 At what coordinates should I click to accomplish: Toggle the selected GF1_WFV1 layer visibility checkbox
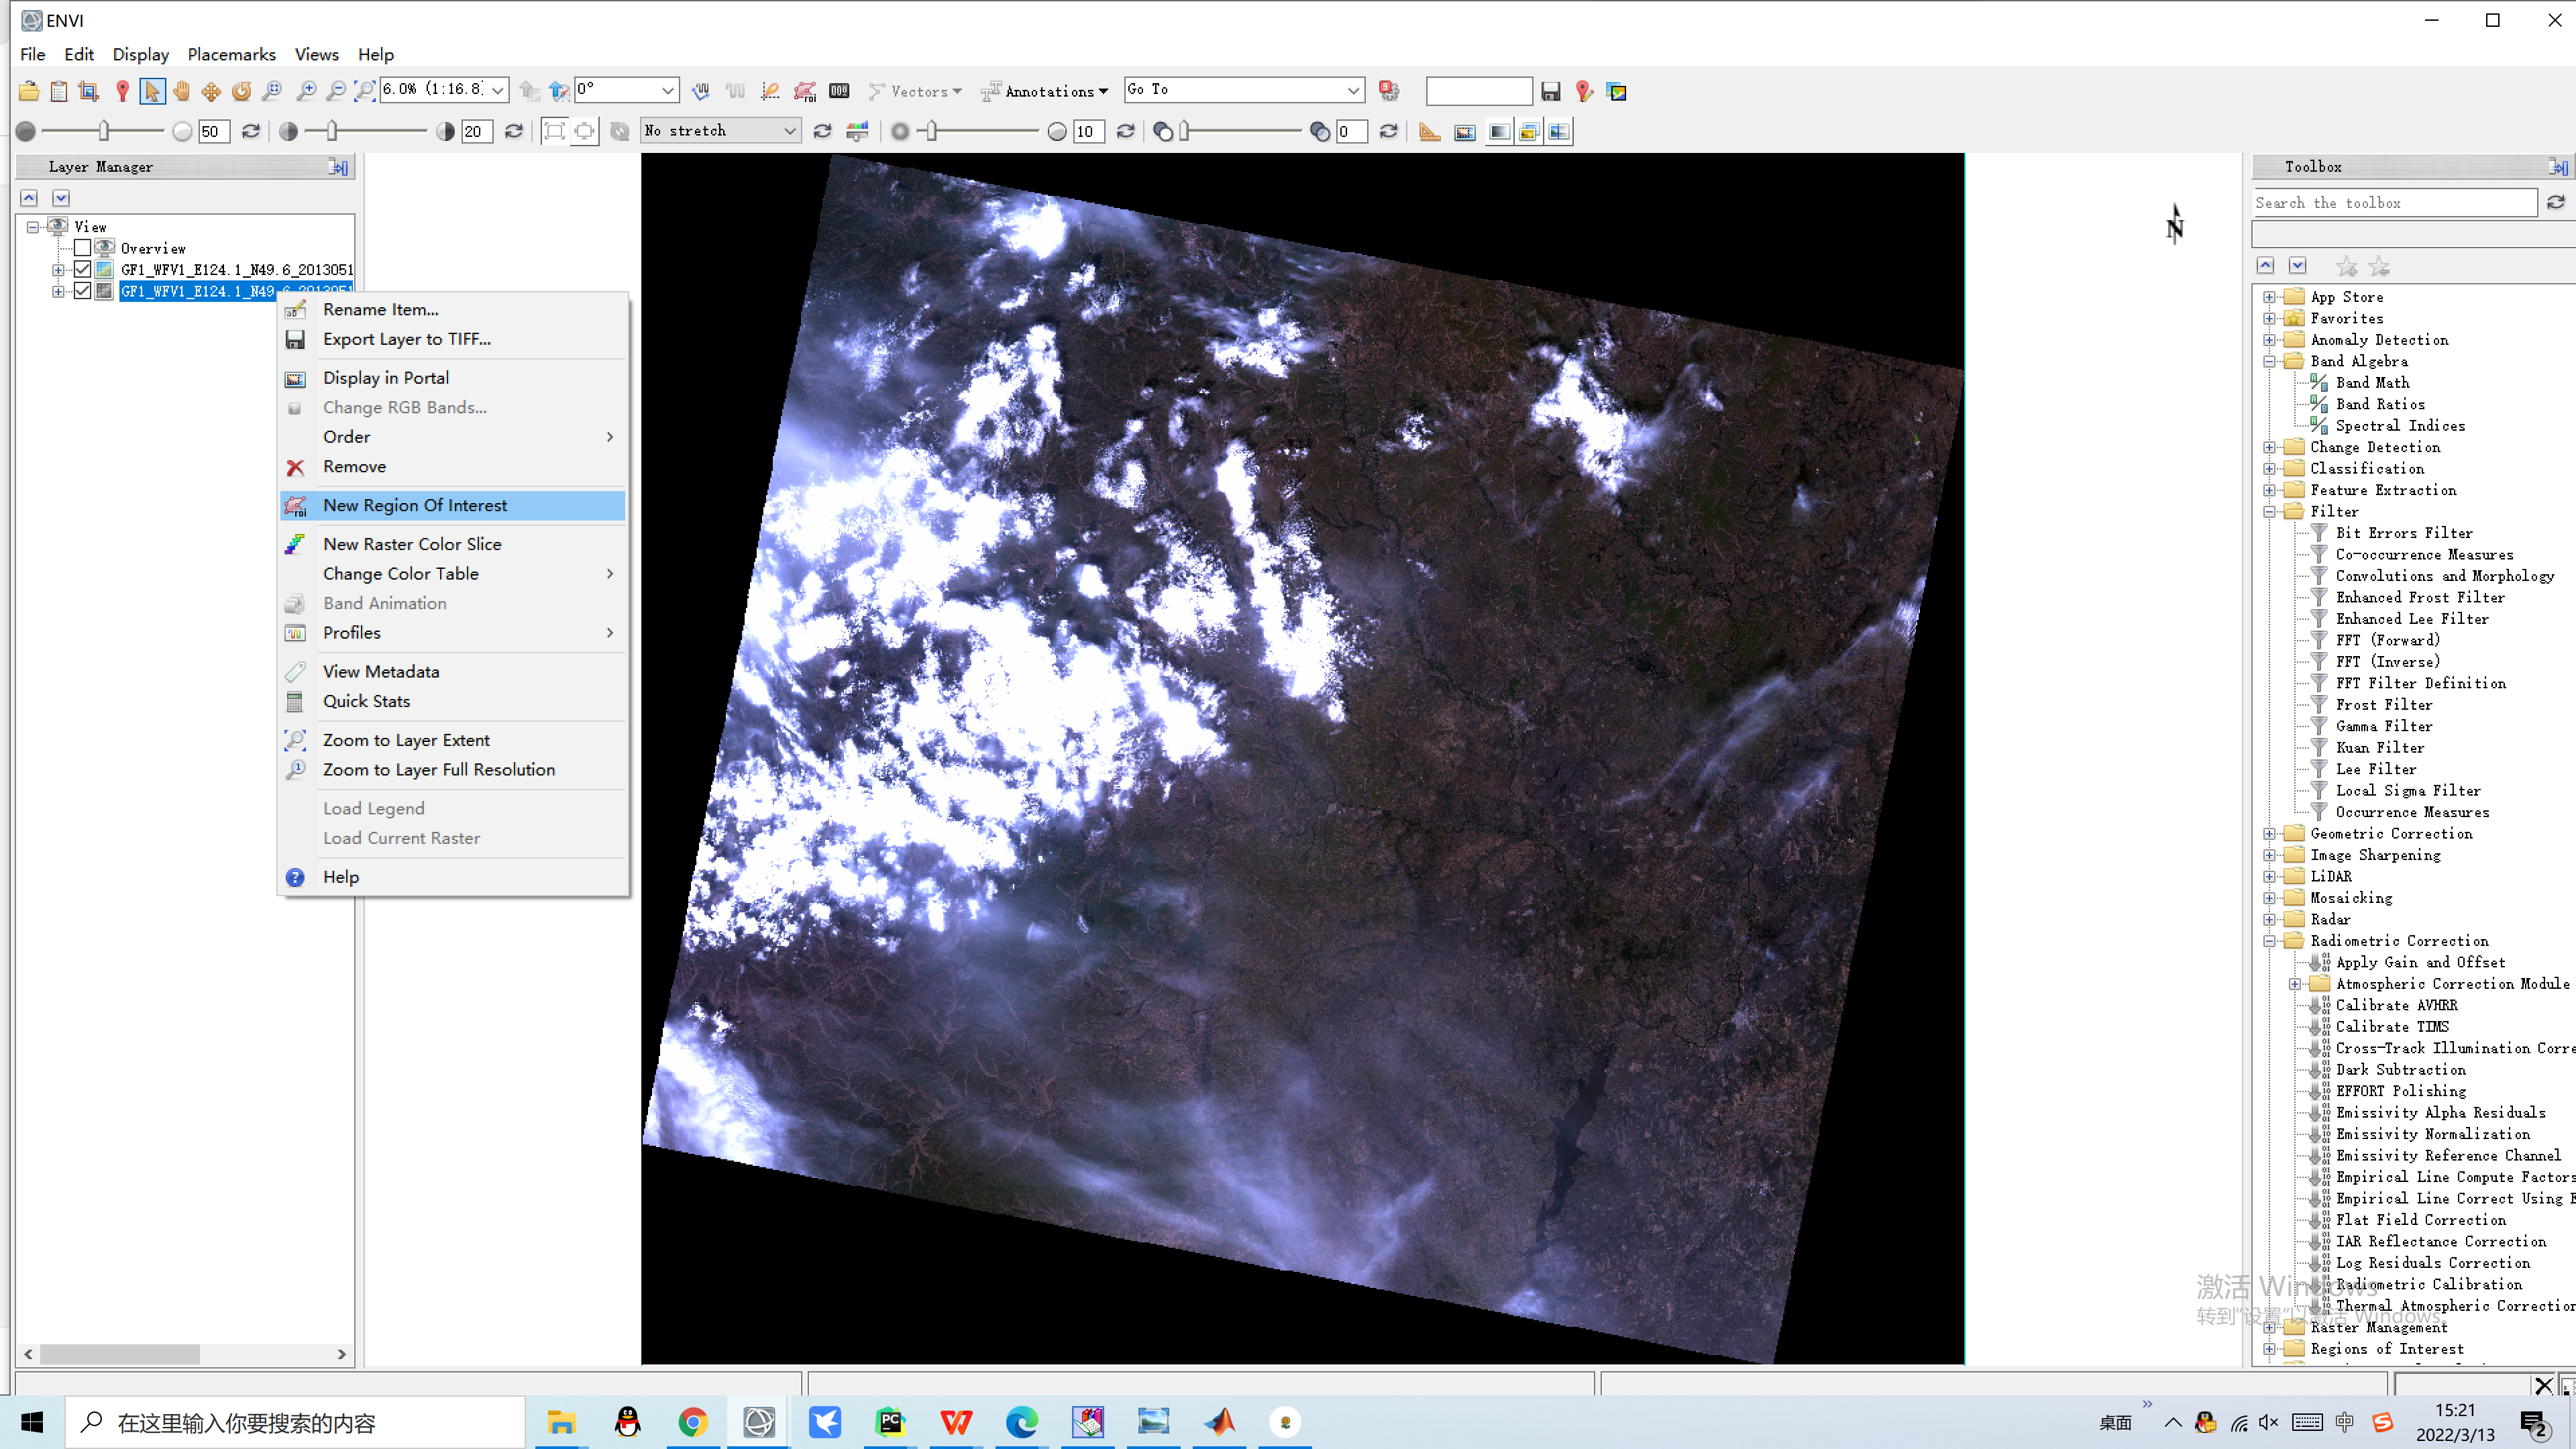tap(83, 291)
